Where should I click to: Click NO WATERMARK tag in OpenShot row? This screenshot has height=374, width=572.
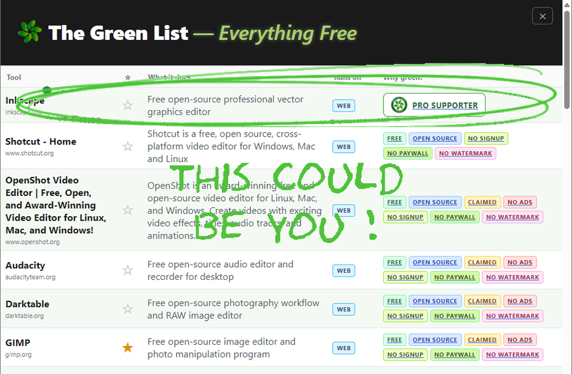click(x=512, y=217)
